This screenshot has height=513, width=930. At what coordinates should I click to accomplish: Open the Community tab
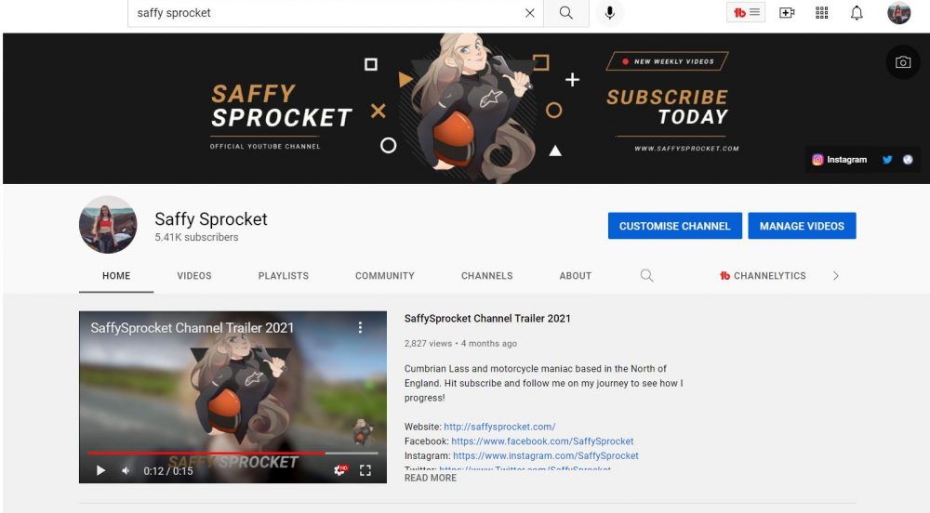pyautogui.click(x=385, y=275)
